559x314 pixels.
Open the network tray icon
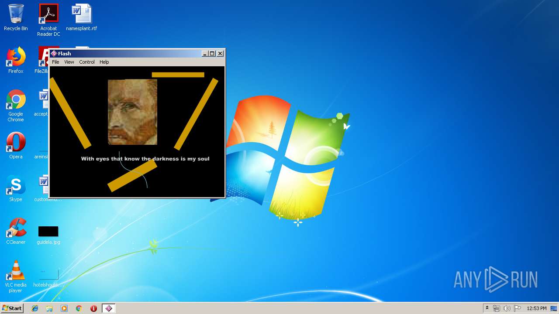pos(497,308)
